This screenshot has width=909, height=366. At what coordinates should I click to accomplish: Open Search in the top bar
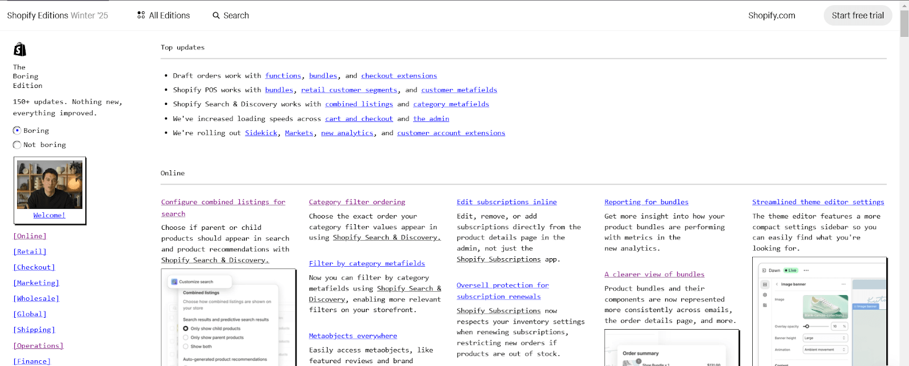pos(231,15)
